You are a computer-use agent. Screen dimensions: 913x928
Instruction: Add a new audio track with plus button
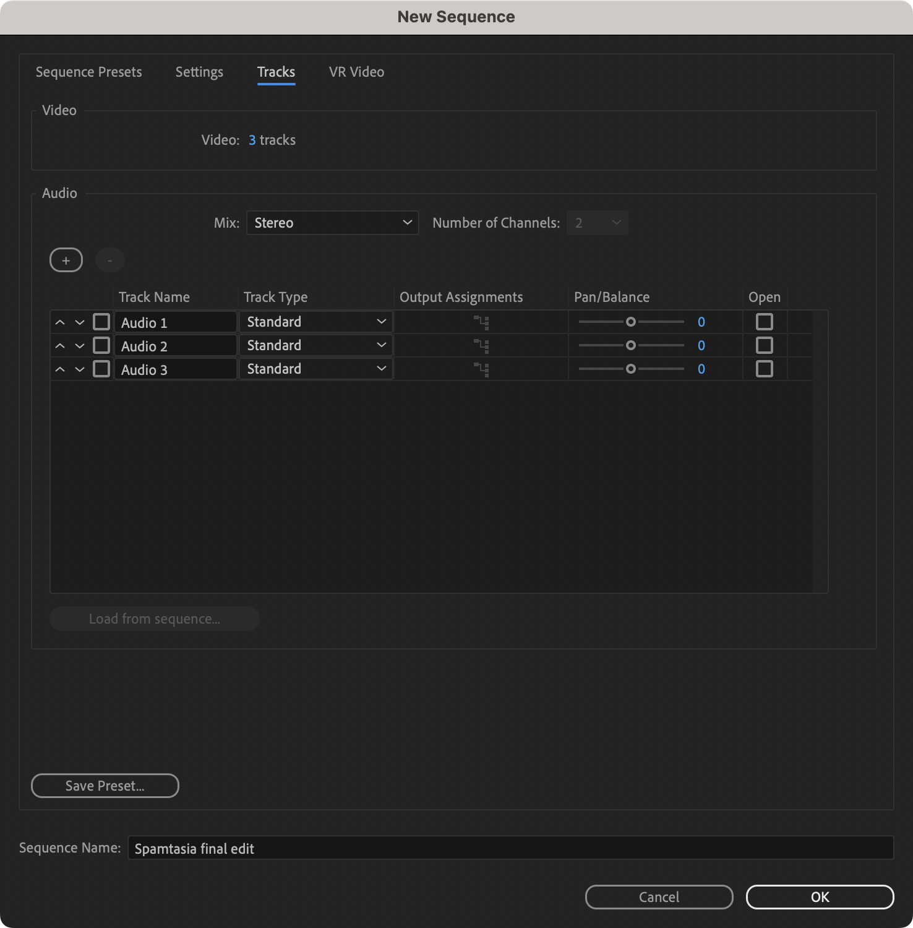pos(66,260)
